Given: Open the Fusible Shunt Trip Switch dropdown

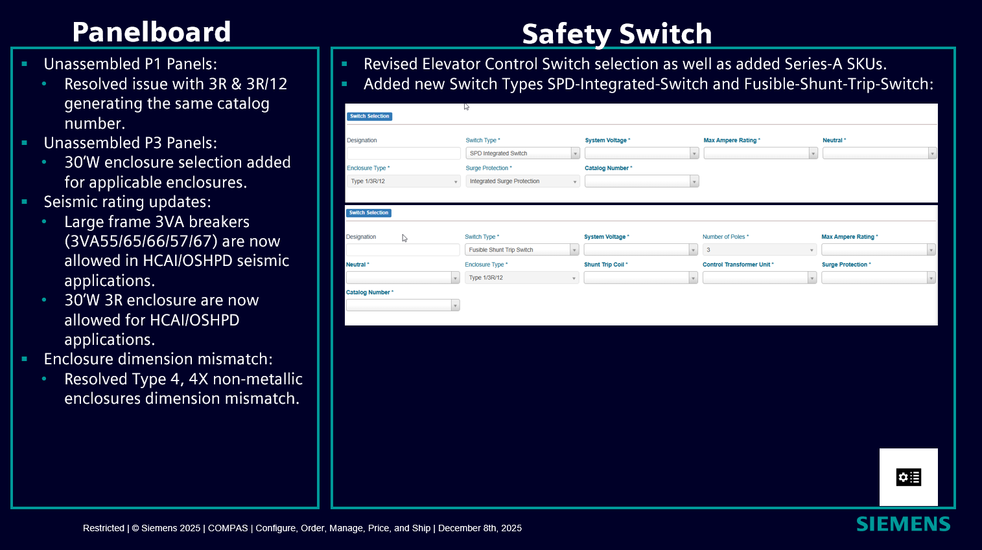Looking at the screenshot, I should pos(521,250).
